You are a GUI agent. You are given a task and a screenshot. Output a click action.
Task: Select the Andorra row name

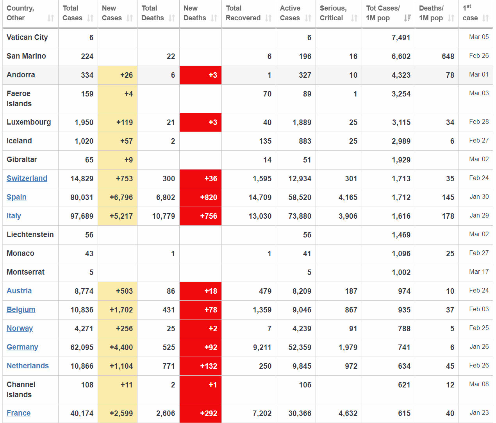click(x=21, y=75)
